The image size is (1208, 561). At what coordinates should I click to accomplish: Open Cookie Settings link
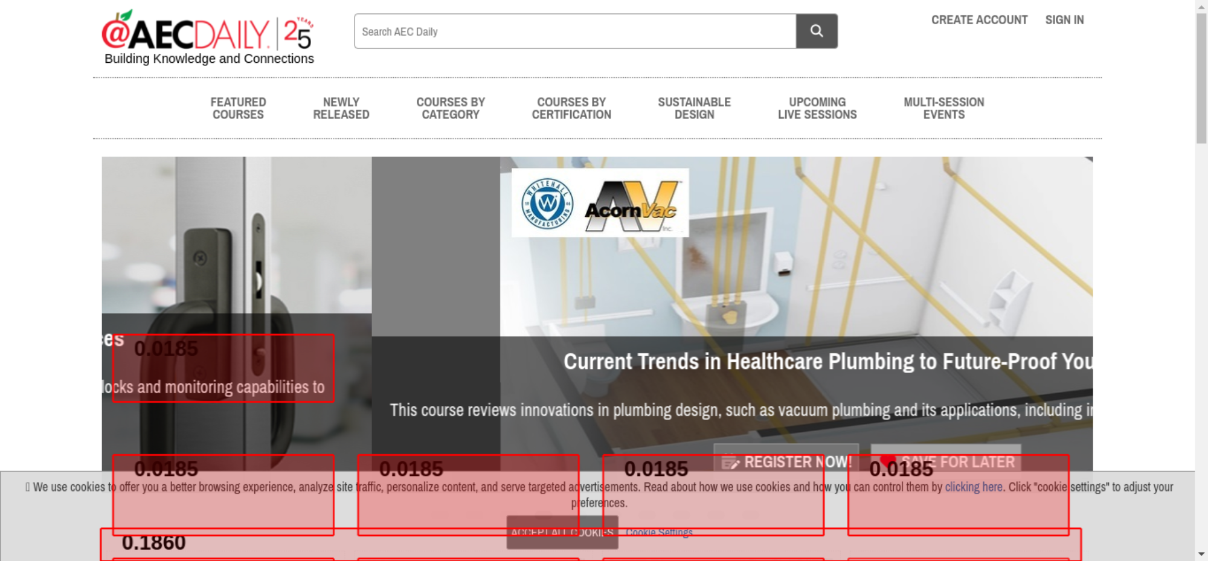click(659, 532)
